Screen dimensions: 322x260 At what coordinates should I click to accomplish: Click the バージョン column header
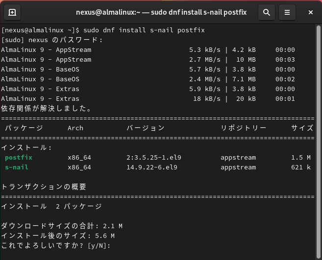click(x=146, y=128)
